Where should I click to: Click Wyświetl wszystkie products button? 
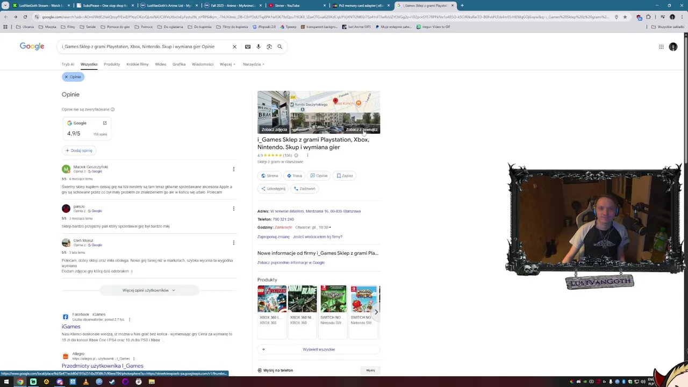(319, 349)
